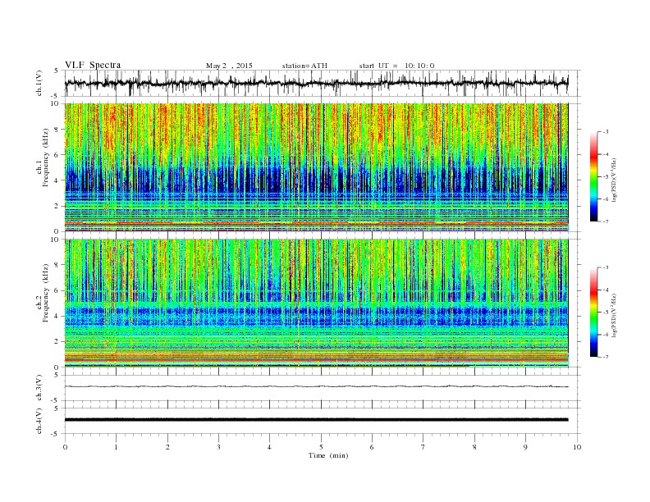Click the "station=ATH" header label
This screenshot has height=502, width=650.
[304, 66]
